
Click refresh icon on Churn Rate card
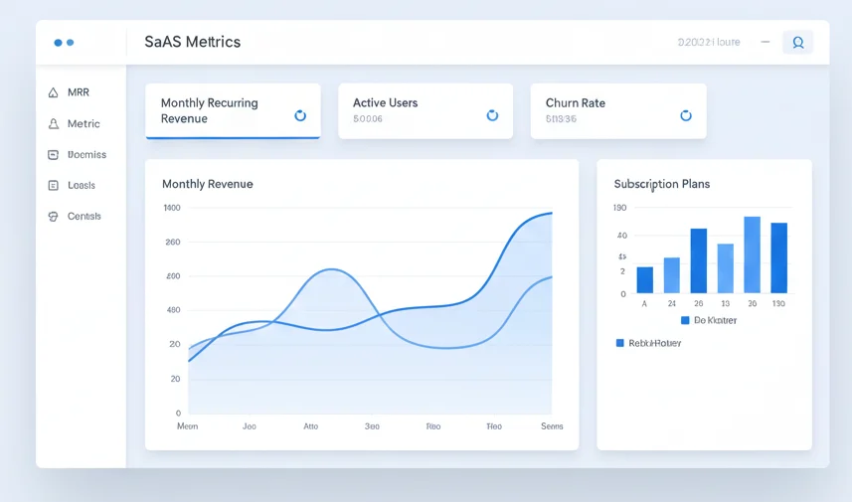685,115
